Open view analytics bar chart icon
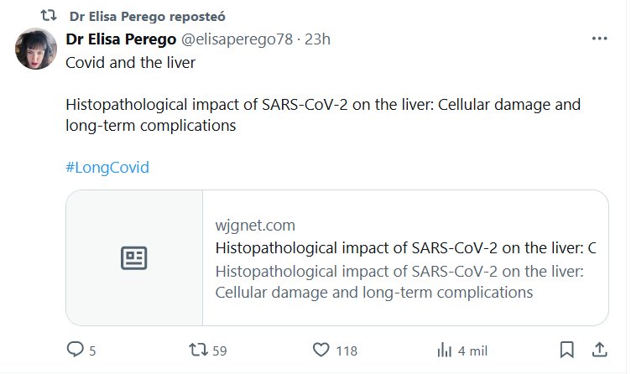Viewport: 631px width, 374px height. pos(446,351)
